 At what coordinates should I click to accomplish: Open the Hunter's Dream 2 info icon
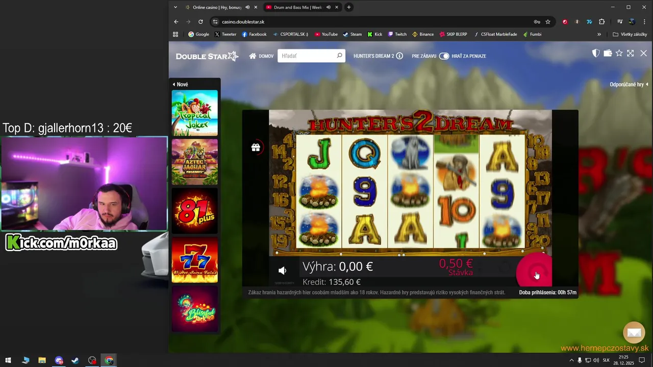[x=399, y=56]
